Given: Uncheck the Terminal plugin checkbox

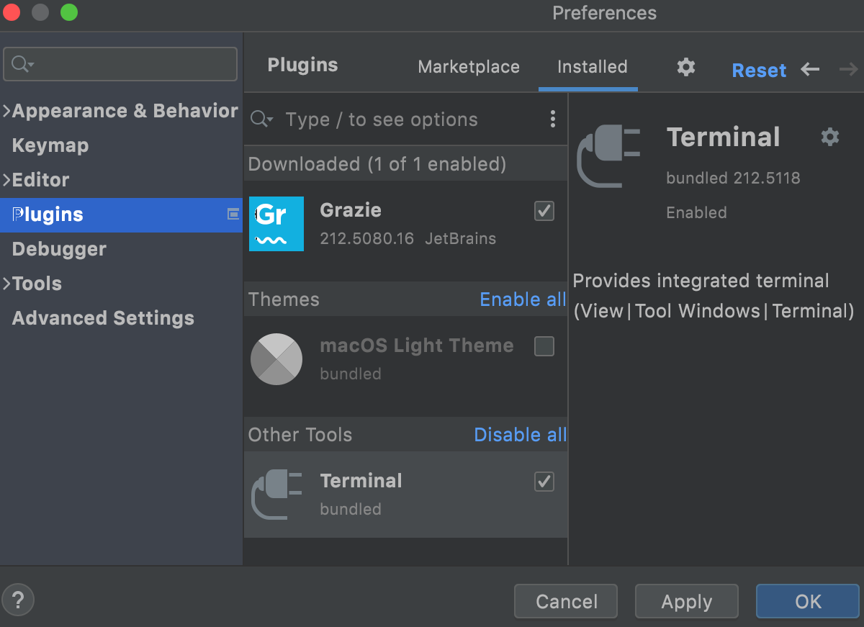Looking at the screenshot, I should (x=544, y=482).
